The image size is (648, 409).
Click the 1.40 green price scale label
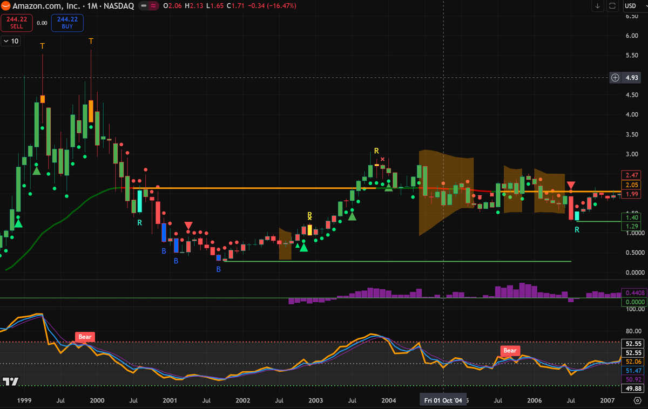632,217
